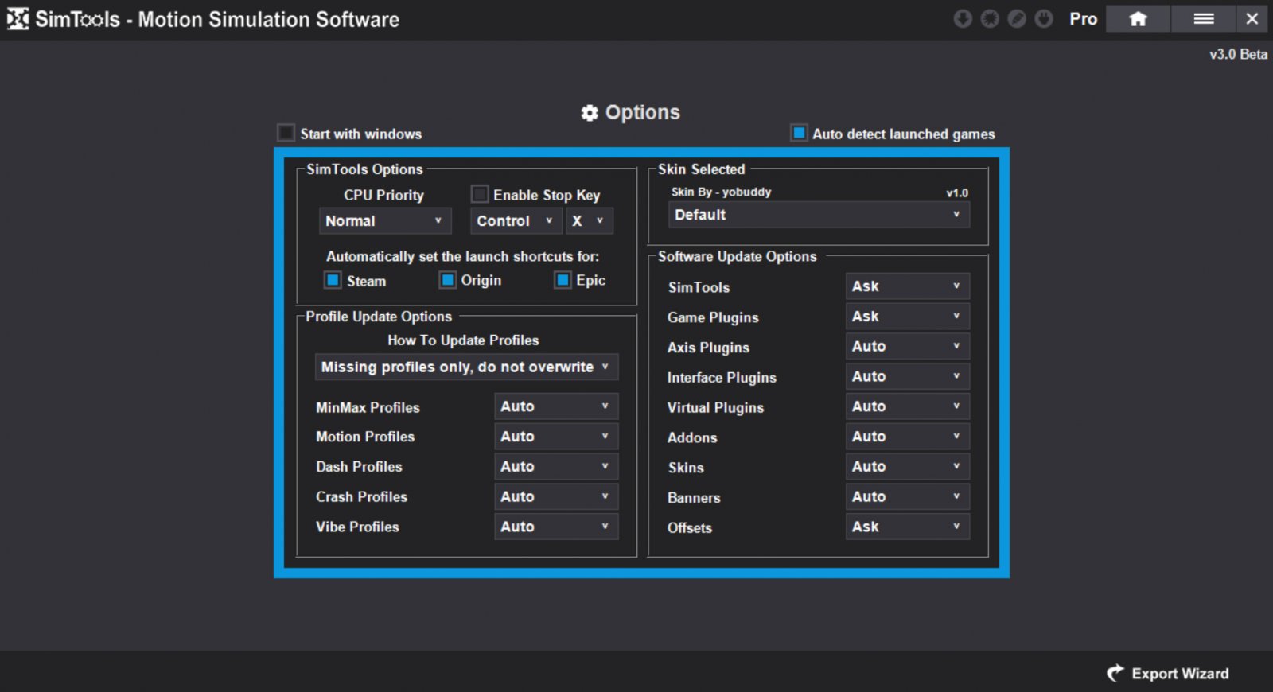
Task: Change the Stop Key modifier Control dropdown
Action: (515, 221)
